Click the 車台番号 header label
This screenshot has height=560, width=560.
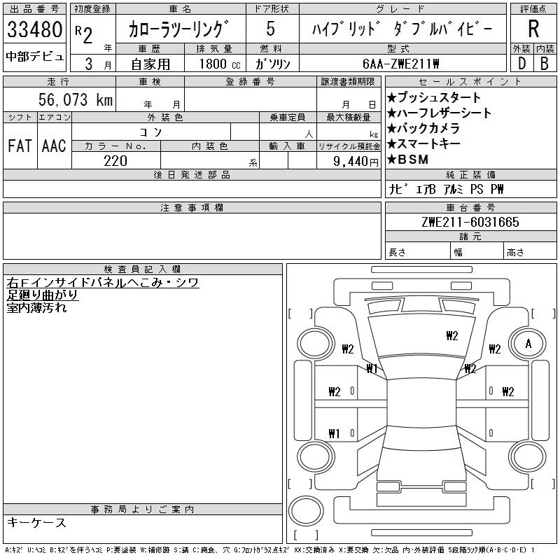(x=470, y=207)
